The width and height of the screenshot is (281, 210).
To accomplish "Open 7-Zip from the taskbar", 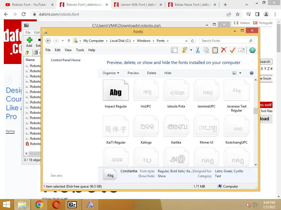I will click(x=72, y=205).
